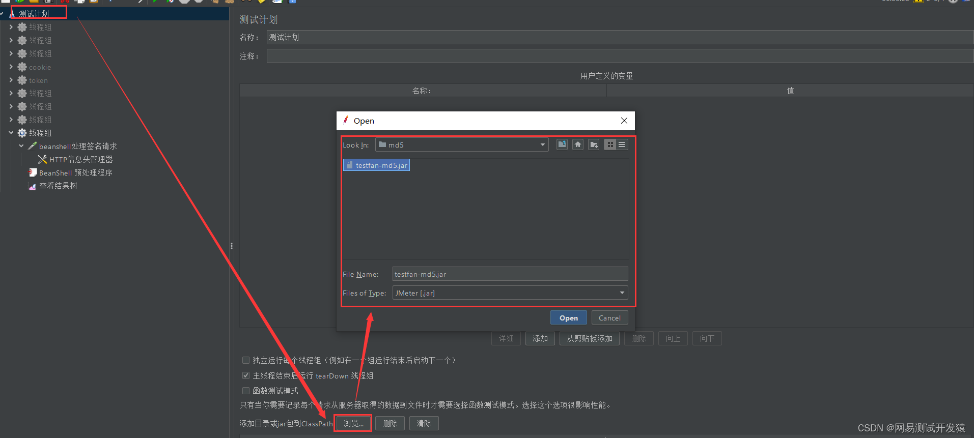Click the 详细 button
The width and height of the screenshot is (974, 438).
506,338
